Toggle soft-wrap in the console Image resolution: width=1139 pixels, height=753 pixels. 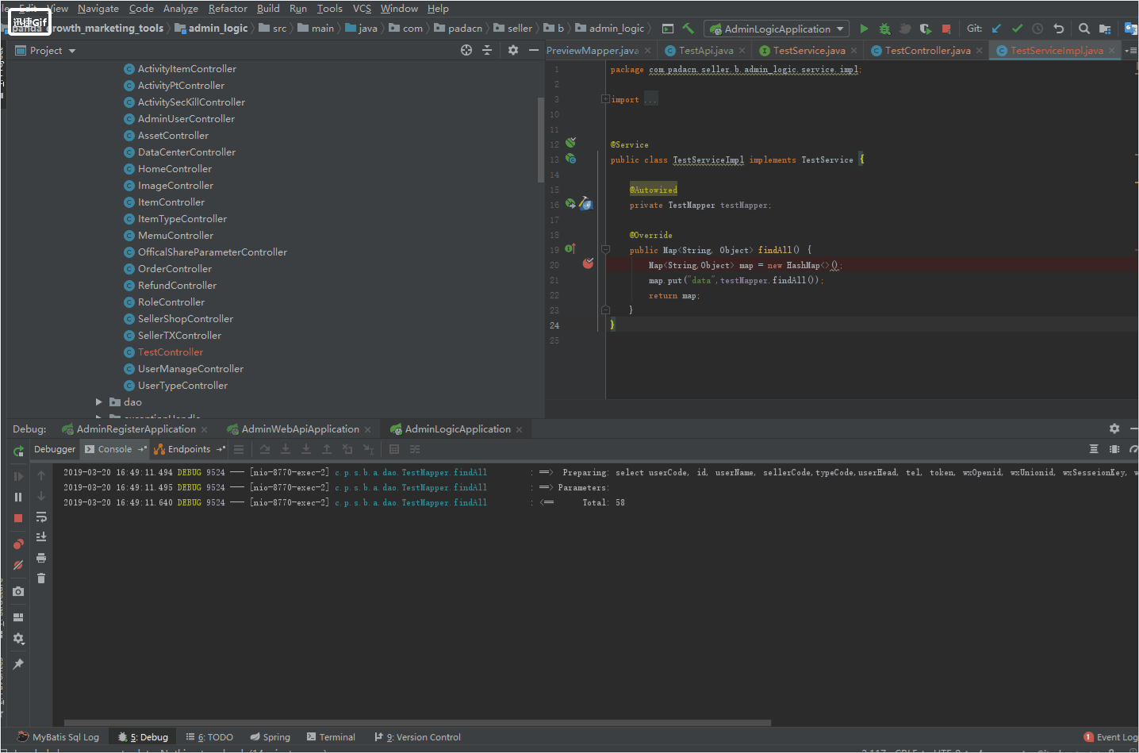(x=41, y=517)
